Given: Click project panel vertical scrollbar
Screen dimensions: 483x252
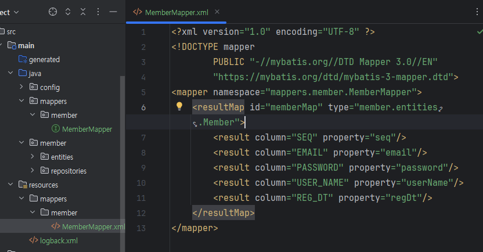Looking at the screenshot, I should (x=122, y=163).
